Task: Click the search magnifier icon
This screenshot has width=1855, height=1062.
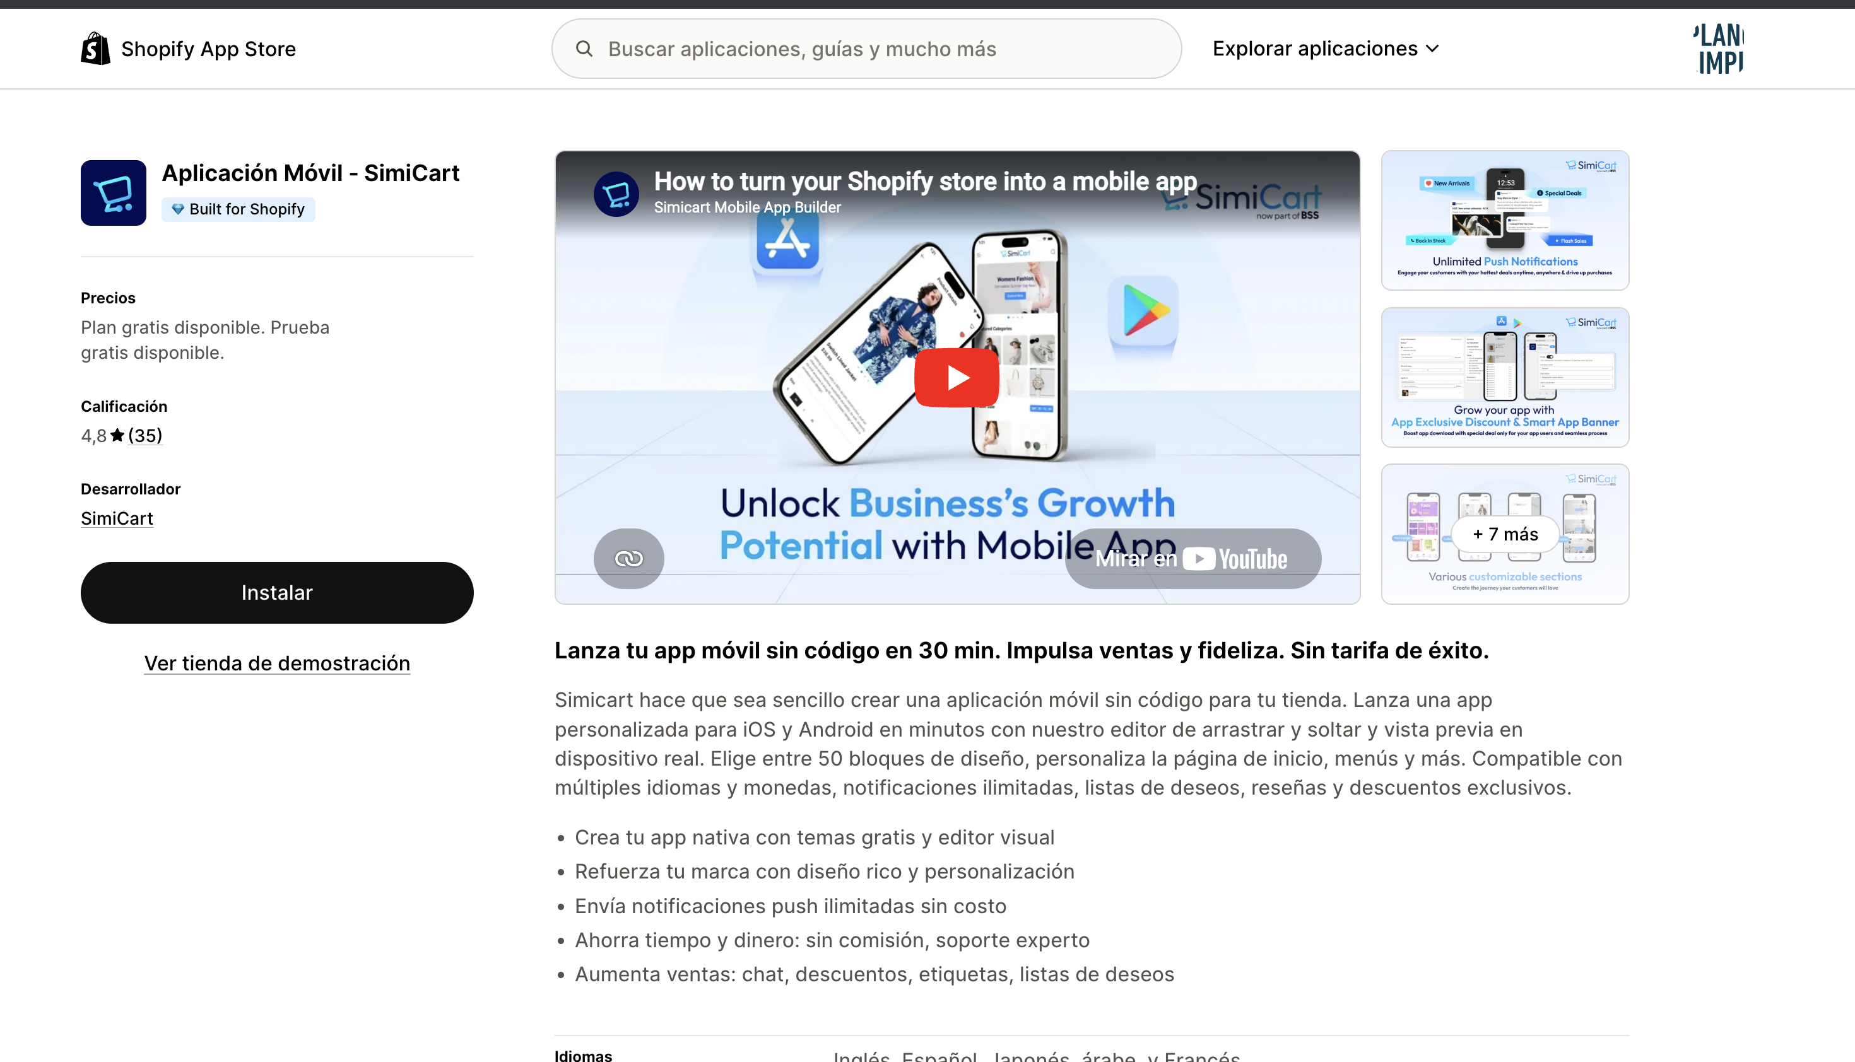Action: (x=584, y=49)
